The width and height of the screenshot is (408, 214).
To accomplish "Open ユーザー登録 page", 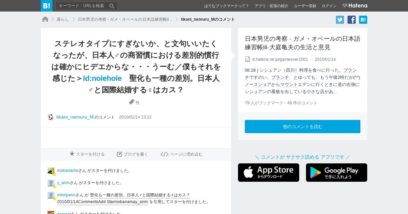I will pos(305,6).
